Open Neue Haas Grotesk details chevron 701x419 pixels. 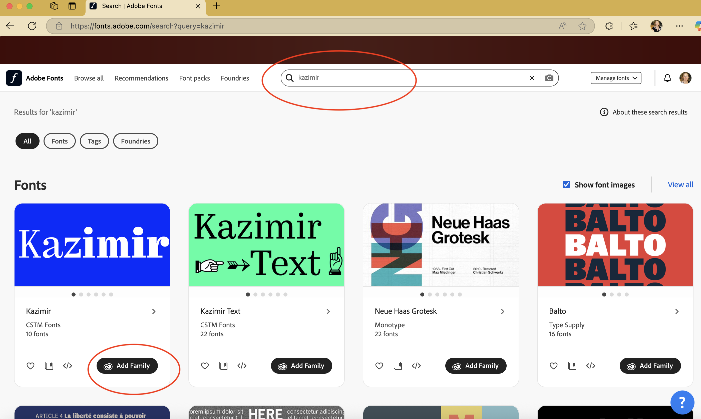pyautogui.click(x=503, y=311)
